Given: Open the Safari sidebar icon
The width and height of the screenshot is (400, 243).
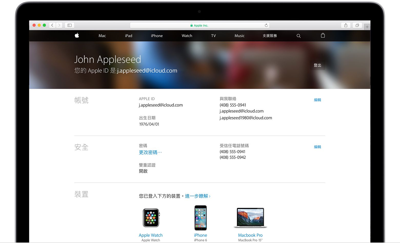Looking at the screenshot, I should click(x=69, y=25).
